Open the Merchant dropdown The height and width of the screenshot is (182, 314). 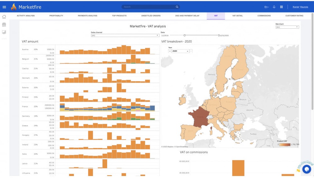click(x=287, y=27)
